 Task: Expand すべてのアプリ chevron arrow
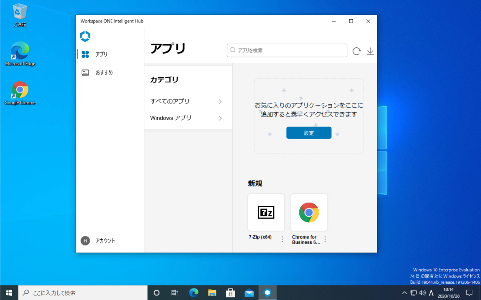[x=220, y=102]
